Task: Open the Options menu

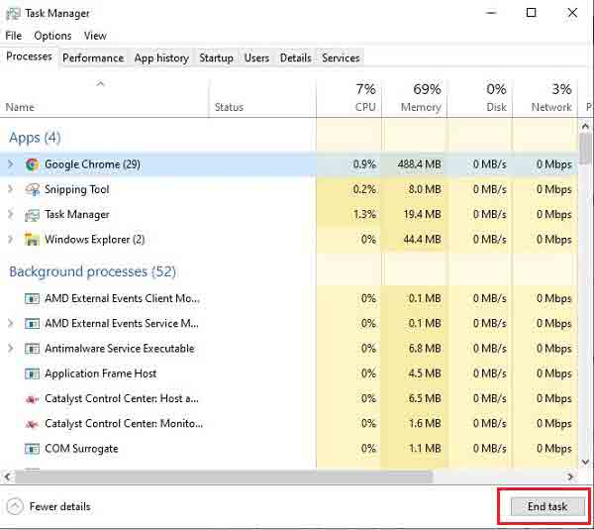Action: click(52, 36)
